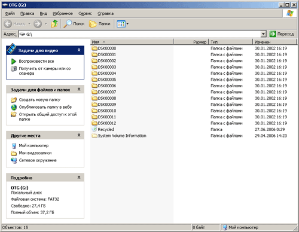Collapse the Задачи для видео panel
Image resolution: width=299 pixels, height=232 pixels.
79,50
